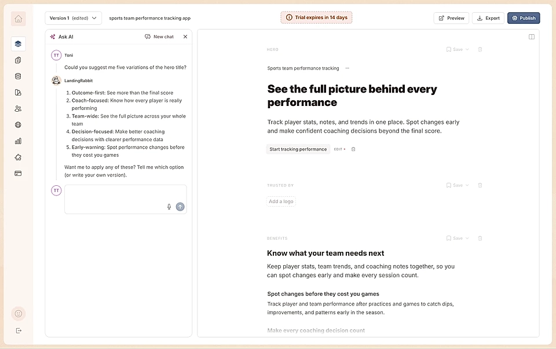This screenshot has width=556, height=349.
Task: Click the Team-wide suggestion in chat
Action: coord(129,120)
